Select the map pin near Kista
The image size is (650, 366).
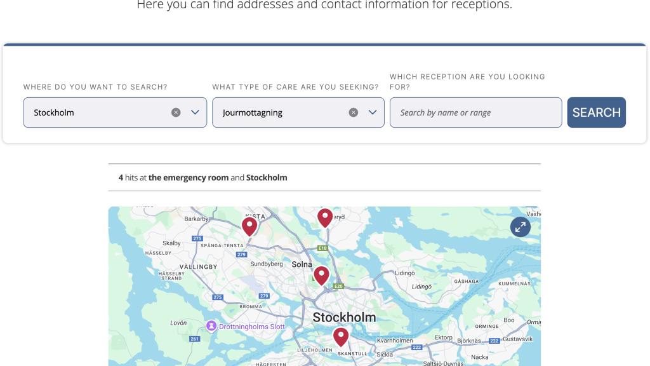tap(249, 227)
